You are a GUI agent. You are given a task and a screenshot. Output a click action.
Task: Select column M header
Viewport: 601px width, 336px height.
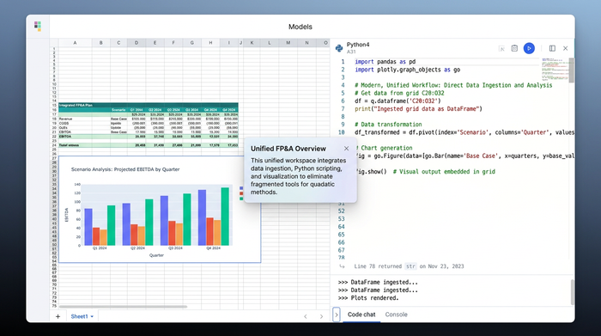coord(288,43)
